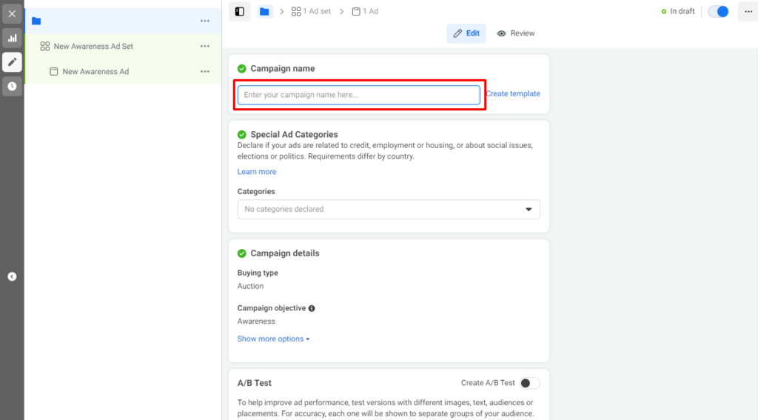Image resolution: width=758 pixels, height=420 pixels.
Task: Click the Create template link
Action: pos(513,94)
